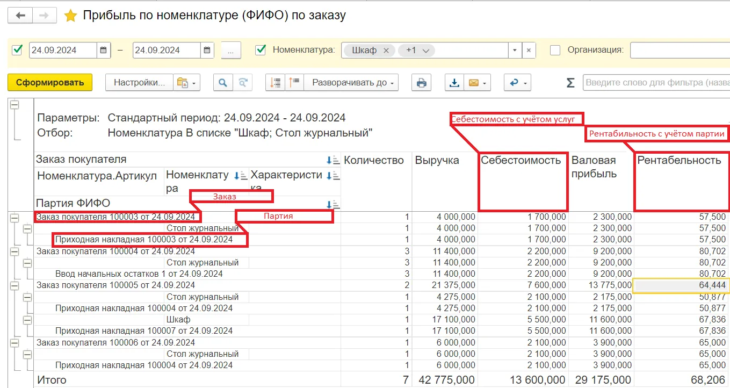Image resolution: width=730 pixels, height=388 pixels.
Task: Go forward with the right arrow
Action: [45, 16]
